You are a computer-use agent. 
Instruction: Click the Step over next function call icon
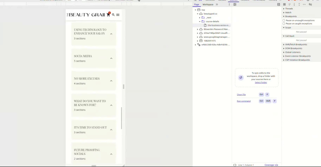290,4
